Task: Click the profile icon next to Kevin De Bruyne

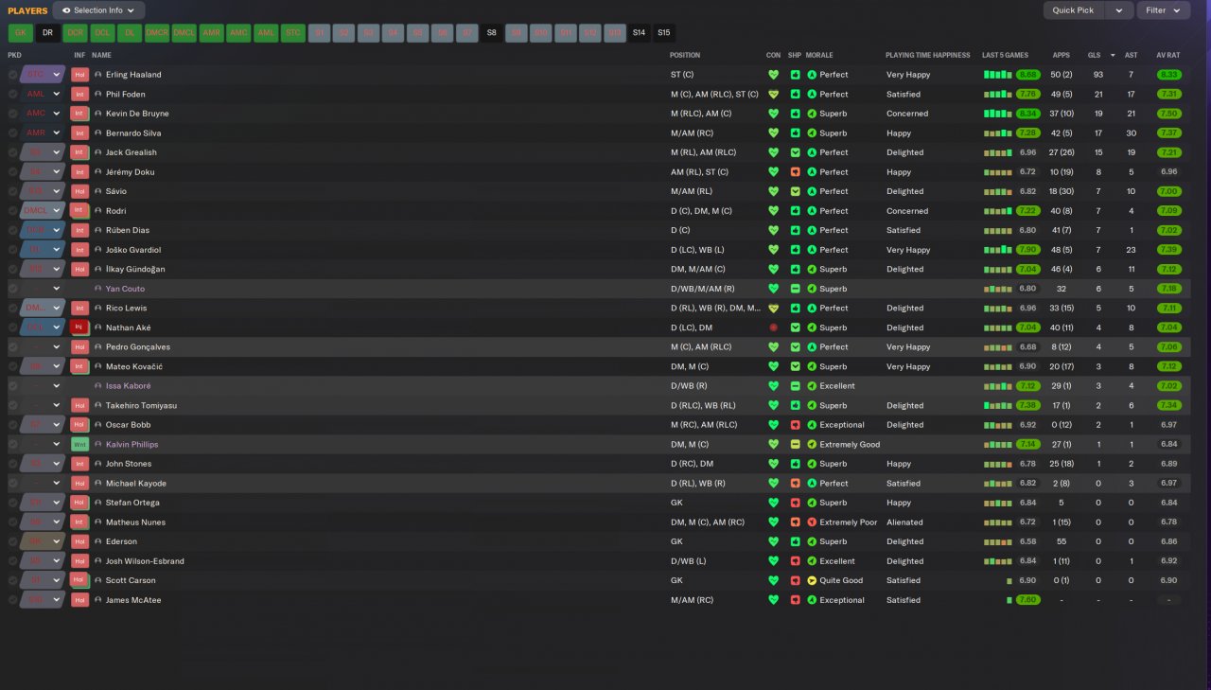Action: [x=97, y=114]
